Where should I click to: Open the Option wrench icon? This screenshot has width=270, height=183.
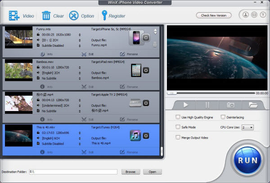pyautogui.click(x=74, y=16)
